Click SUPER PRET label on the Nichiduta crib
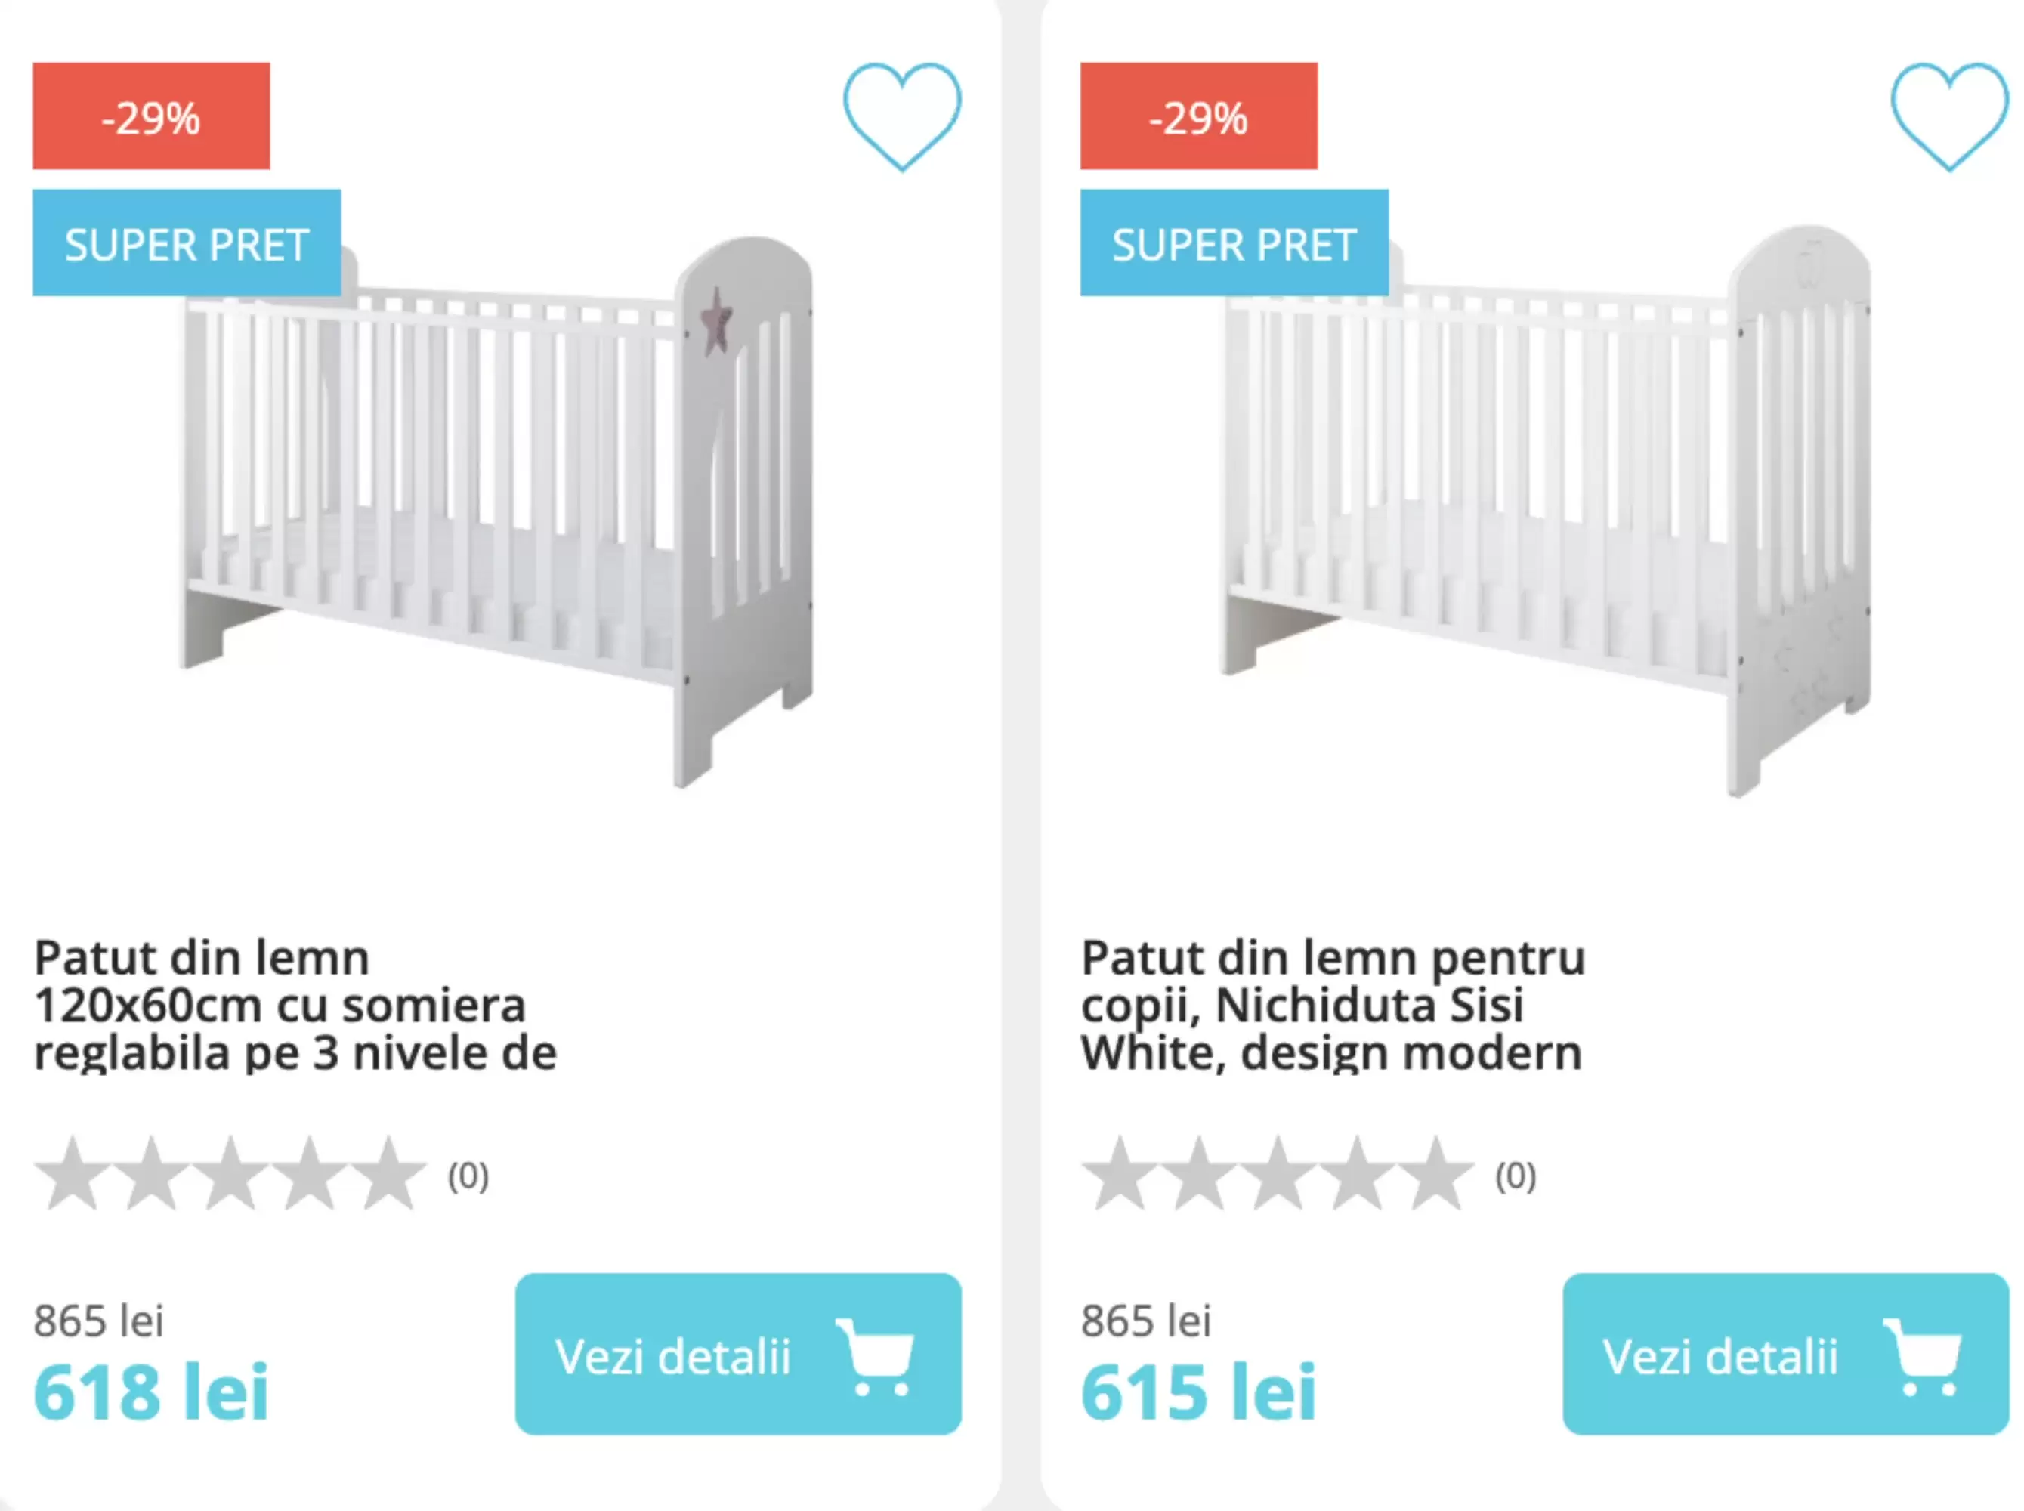Image resolution: width=2024 pixels, height=1511 pixels. pyautogui.click(x=1234, y=243)
